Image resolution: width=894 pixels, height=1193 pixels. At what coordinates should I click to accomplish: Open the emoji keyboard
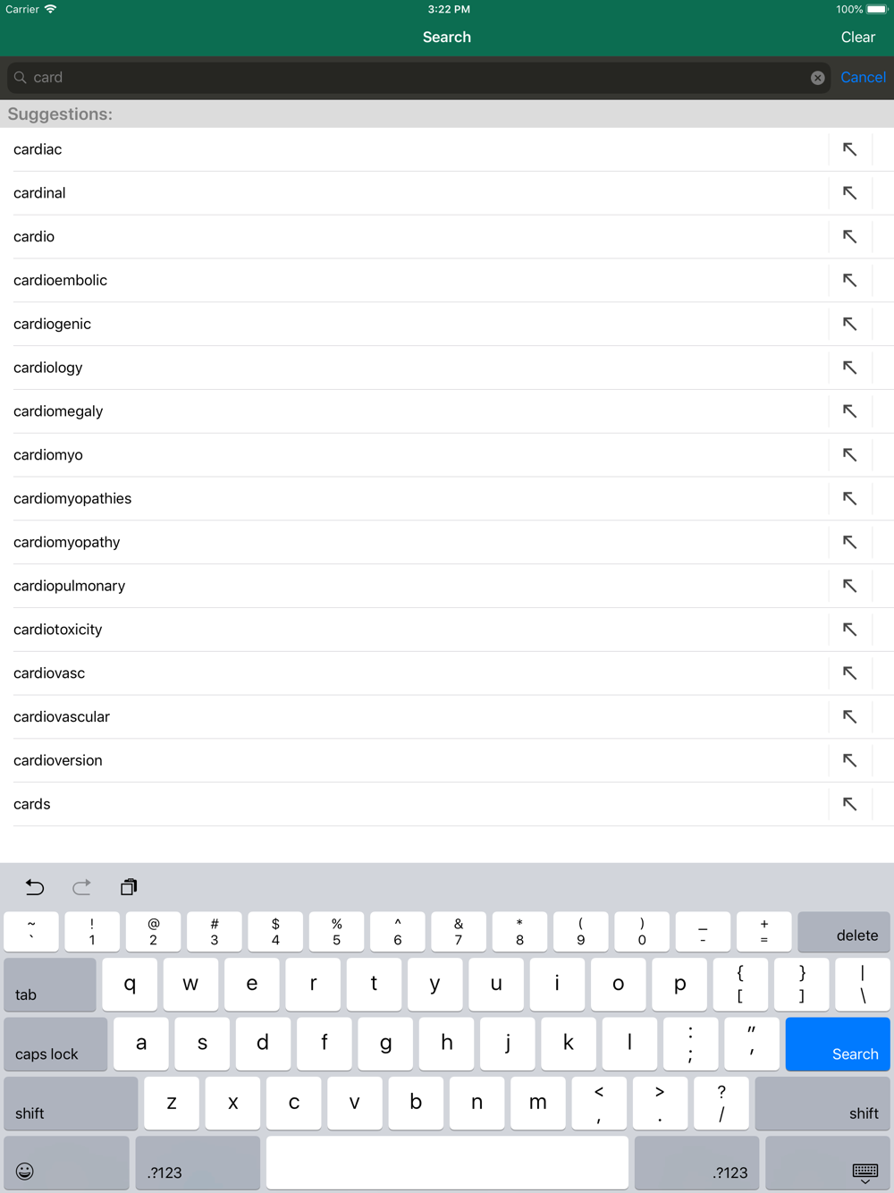[67, 1163]
